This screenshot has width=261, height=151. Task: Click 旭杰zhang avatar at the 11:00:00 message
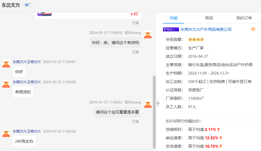tap(148, 34)
